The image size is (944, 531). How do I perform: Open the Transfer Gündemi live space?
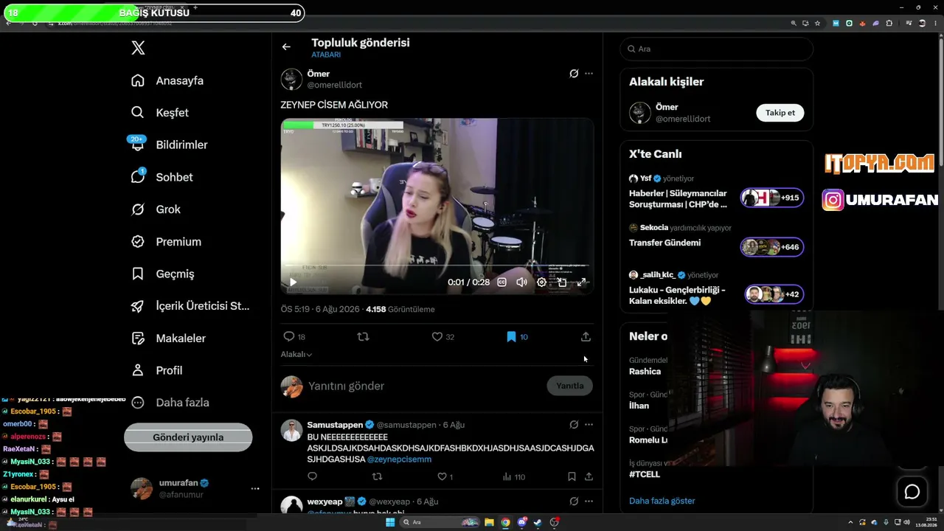716,239
